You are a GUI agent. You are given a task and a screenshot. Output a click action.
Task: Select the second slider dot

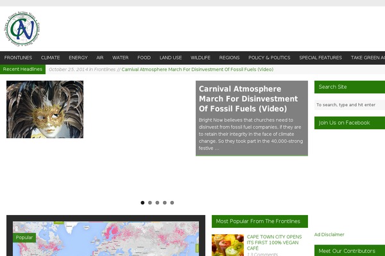coord(150,203)
